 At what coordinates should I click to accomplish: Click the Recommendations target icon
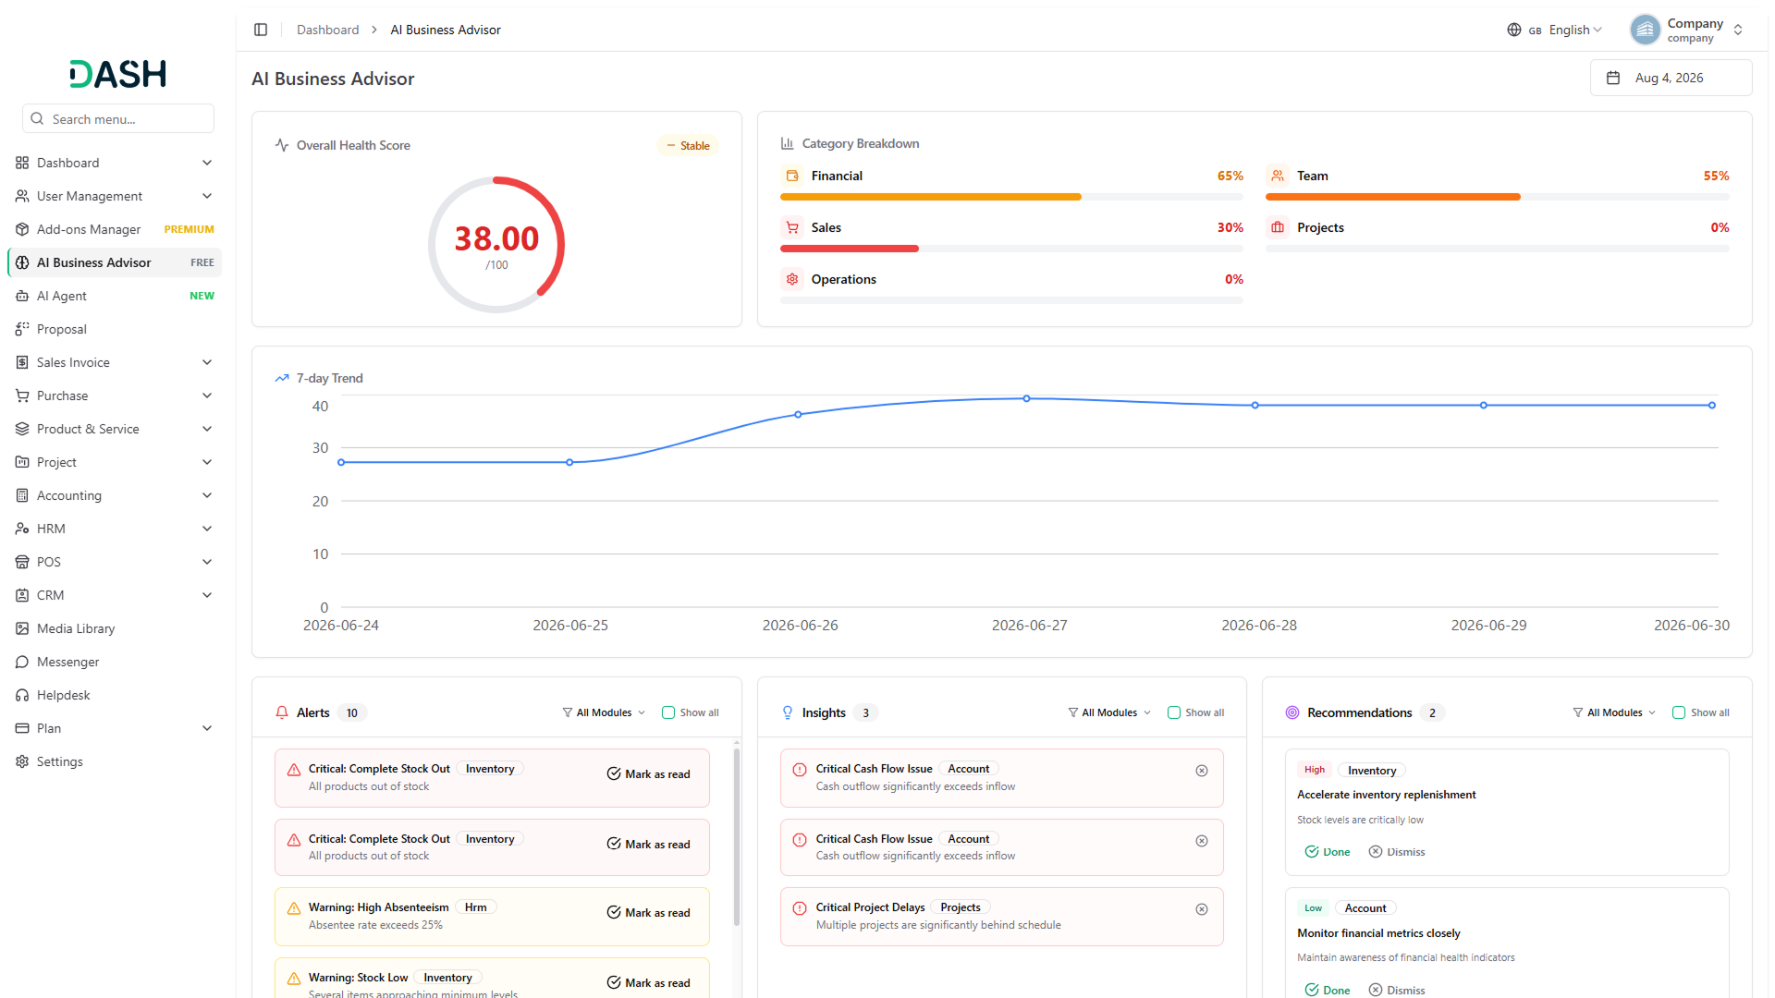(x=1292, y=712)
